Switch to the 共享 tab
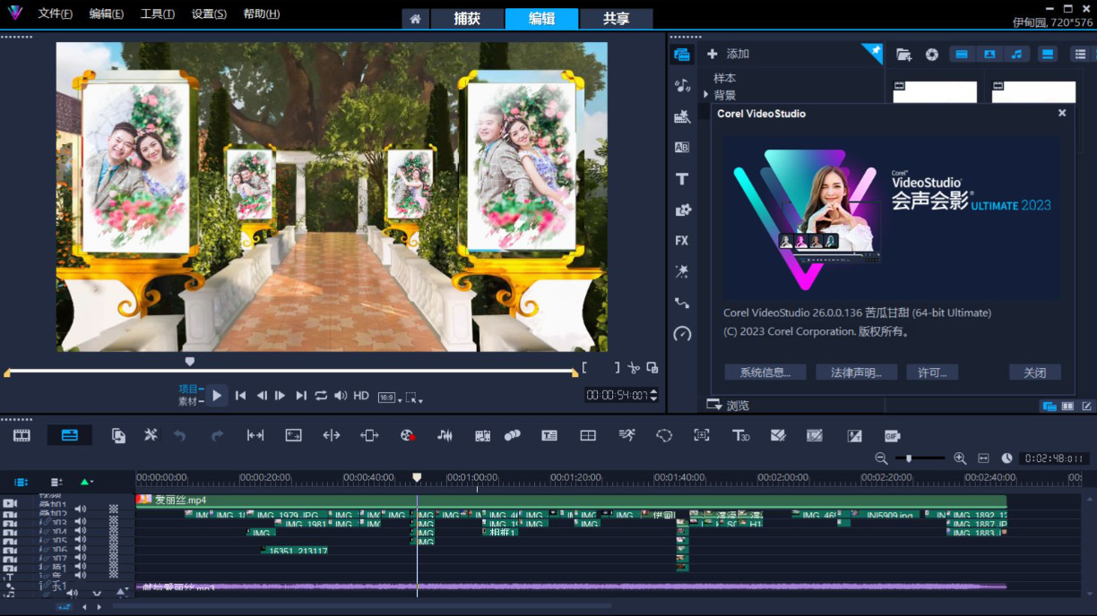 [x=616, y=19]
